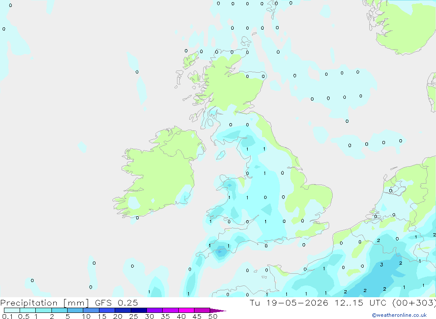Select the 15–20 mm legend swatch
Viewport: 436px width, 319px height.
(107, 310)
